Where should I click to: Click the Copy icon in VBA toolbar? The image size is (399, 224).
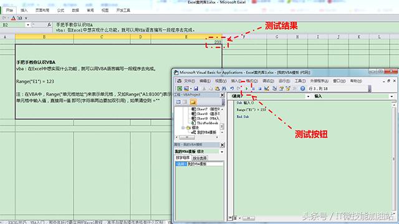point(211,88)
